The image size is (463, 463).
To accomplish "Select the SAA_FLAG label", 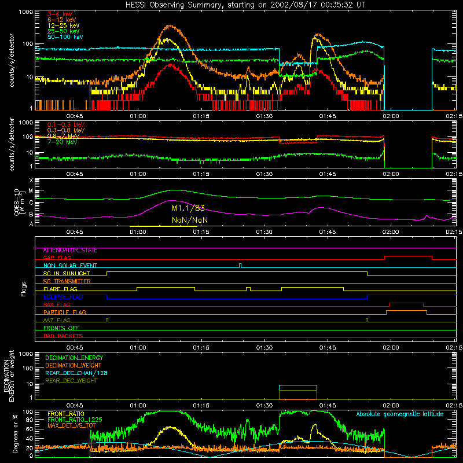I will tap(57, 304).
